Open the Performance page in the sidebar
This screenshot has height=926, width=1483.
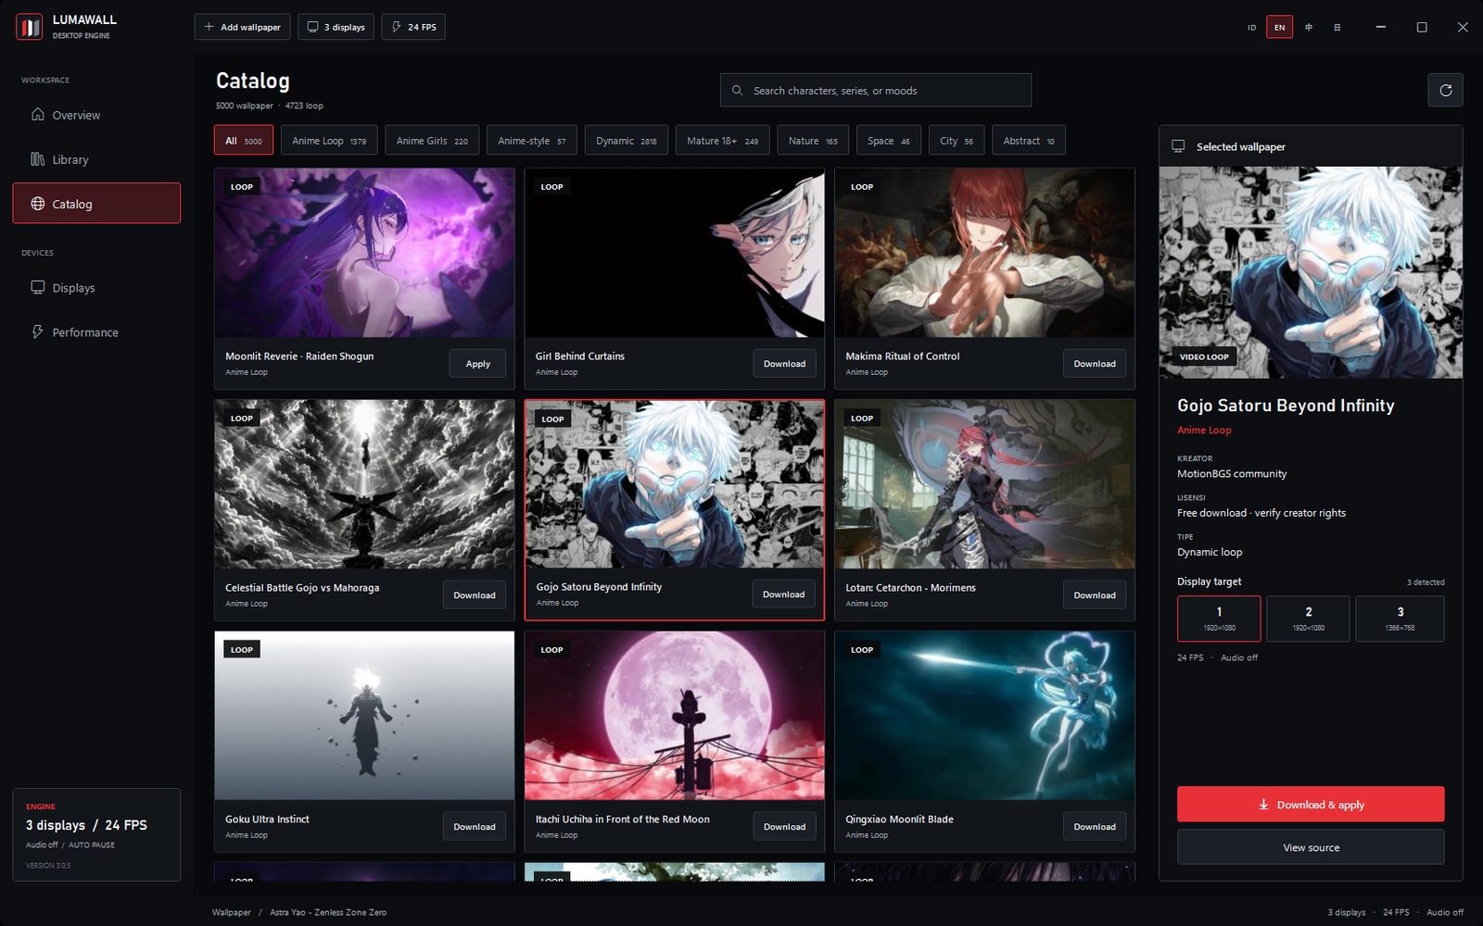tap(96, 332)
